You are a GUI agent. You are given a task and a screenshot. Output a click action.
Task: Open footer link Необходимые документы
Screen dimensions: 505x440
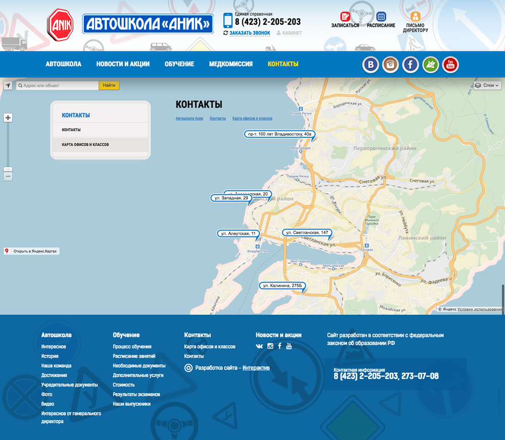(x=139, y=366)
